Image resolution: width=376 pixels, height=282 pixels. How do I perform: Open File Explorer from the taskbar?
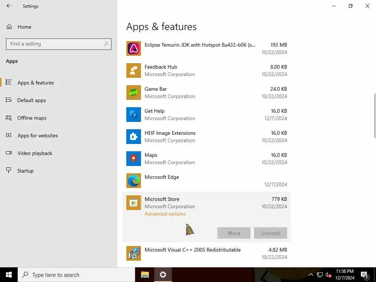pyautogui.click(x=145, y=275)
